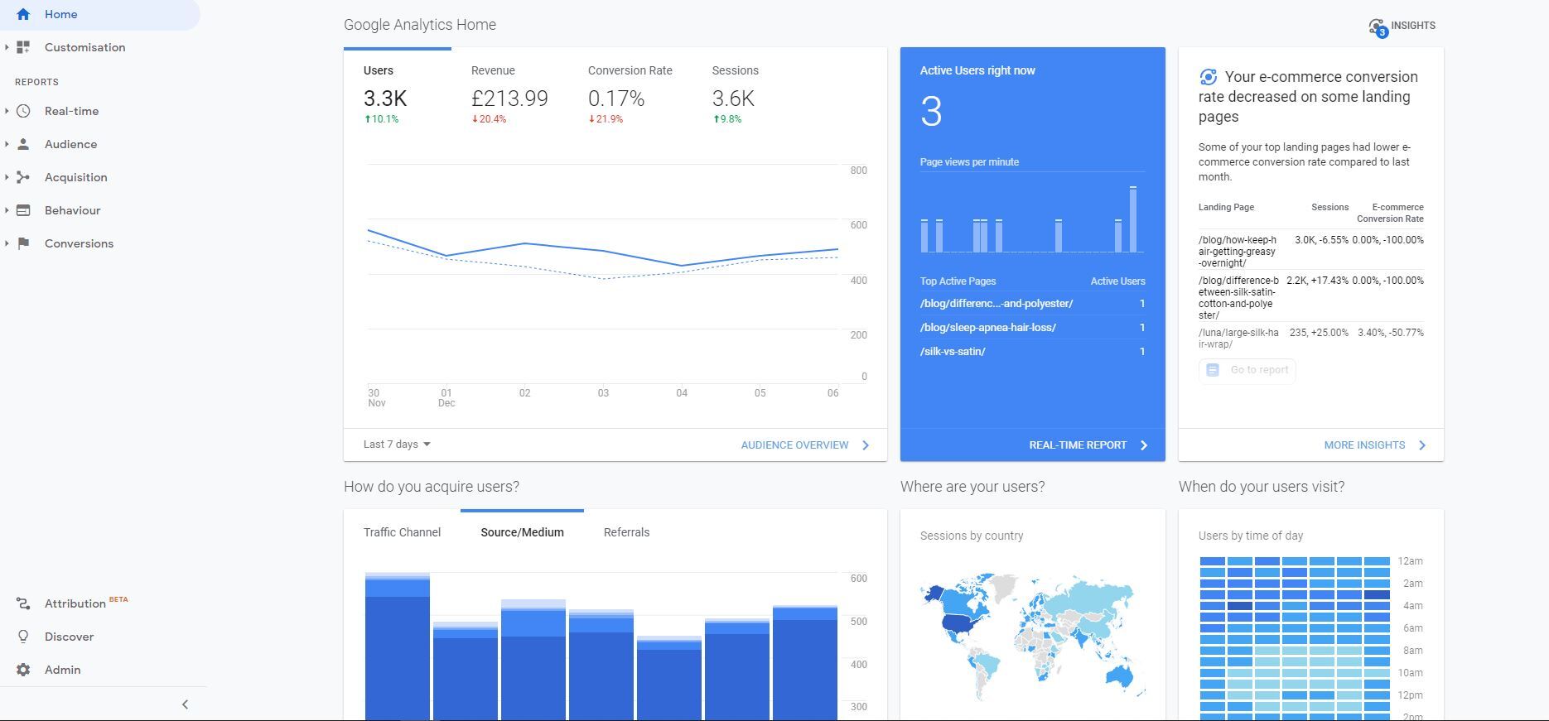Image resolution: width=1549 pixels, height=721 pixels.
Task: Expand the Audience reports arrow
Action: (7, 144)
